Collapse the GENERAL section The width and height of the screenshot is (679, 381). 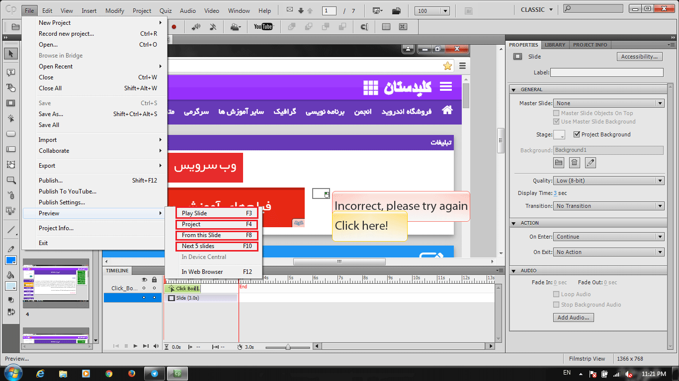pos(513,90)
